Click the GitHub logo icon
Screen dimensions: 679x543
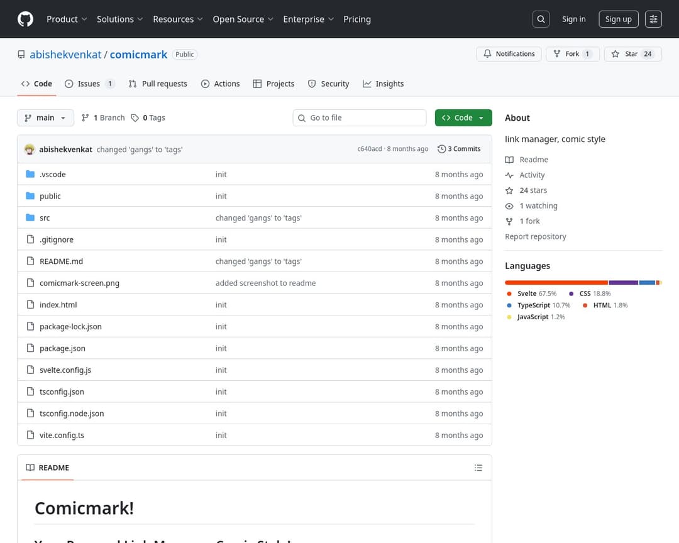25,19
